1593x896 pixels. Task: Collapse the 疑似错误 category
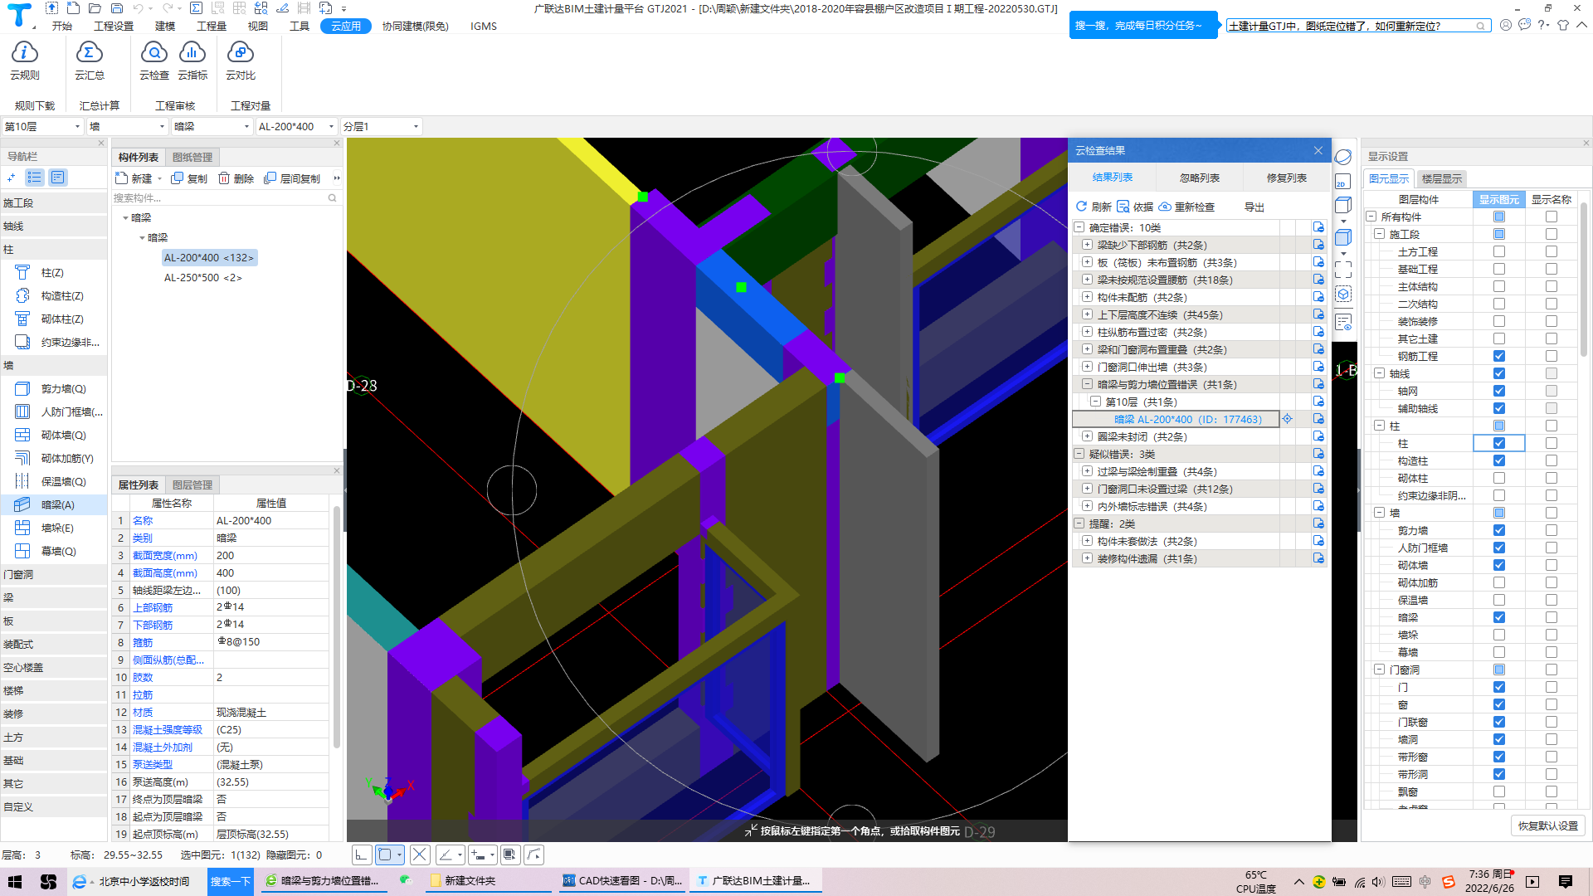coord(1079,454)
